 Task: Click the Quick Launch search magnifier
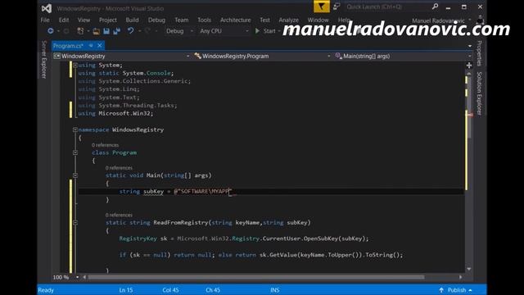pos(435,7)
